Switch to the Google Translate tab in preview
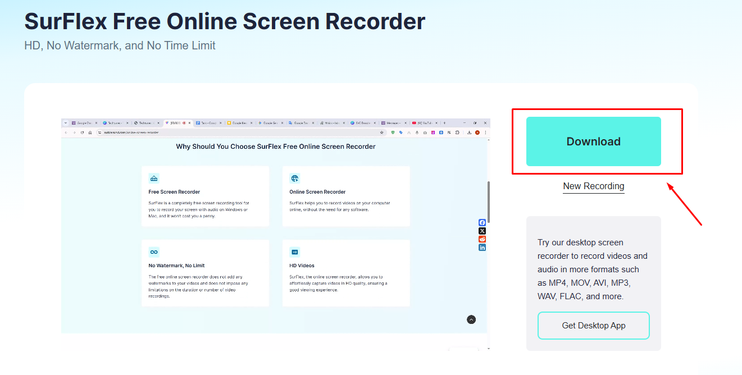Screen dimensions: 742x375 click(x=301, y=123)
